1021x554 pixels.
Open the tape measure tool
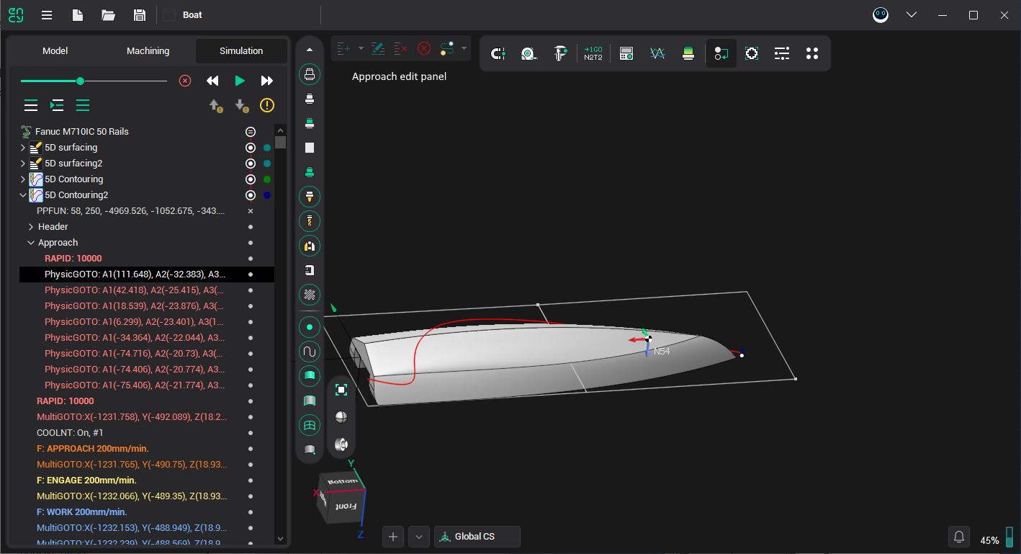tap(529, 53)
